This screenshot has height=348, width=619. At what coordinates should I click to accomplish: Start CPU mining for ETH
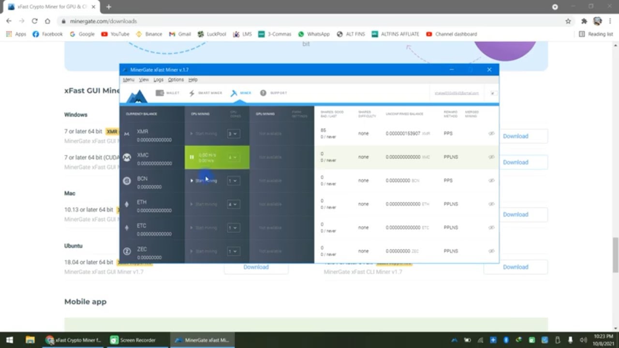pyautogui.click(x=204, y=204)
